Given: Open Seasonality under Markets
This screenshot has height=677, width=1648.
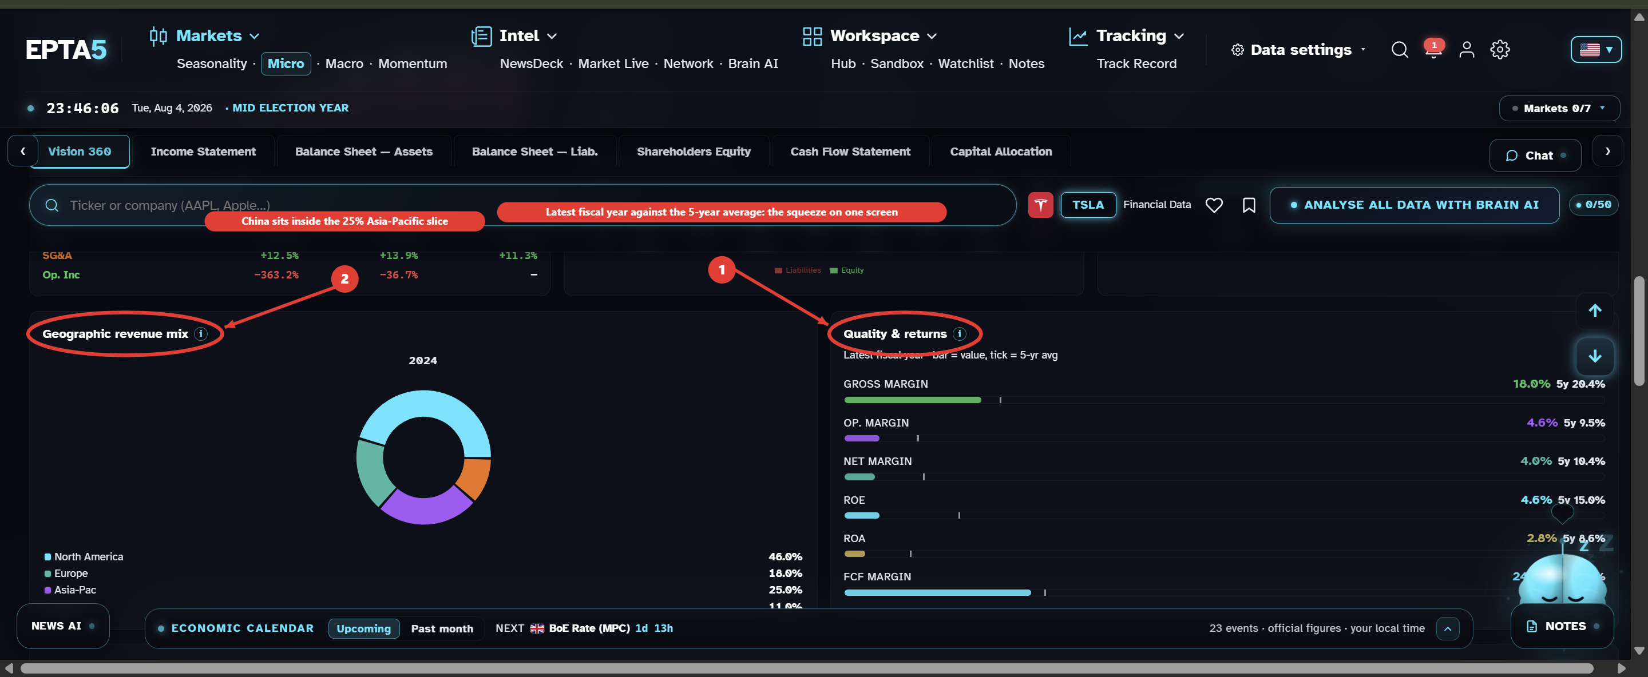Looking at the screenshot, I should [211, 63].
